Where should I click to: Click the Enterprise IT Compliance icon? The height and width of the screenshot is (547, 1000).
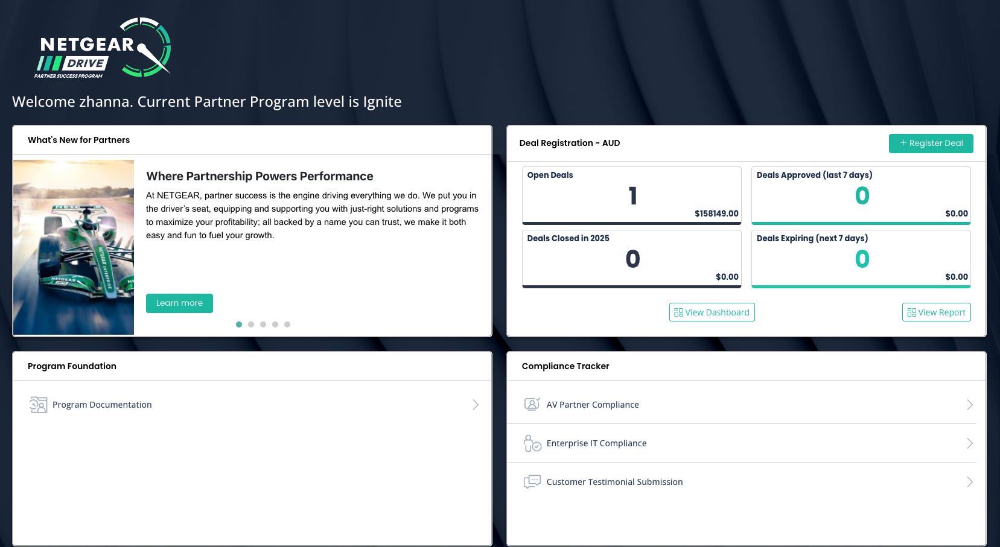tap(532, 443)
